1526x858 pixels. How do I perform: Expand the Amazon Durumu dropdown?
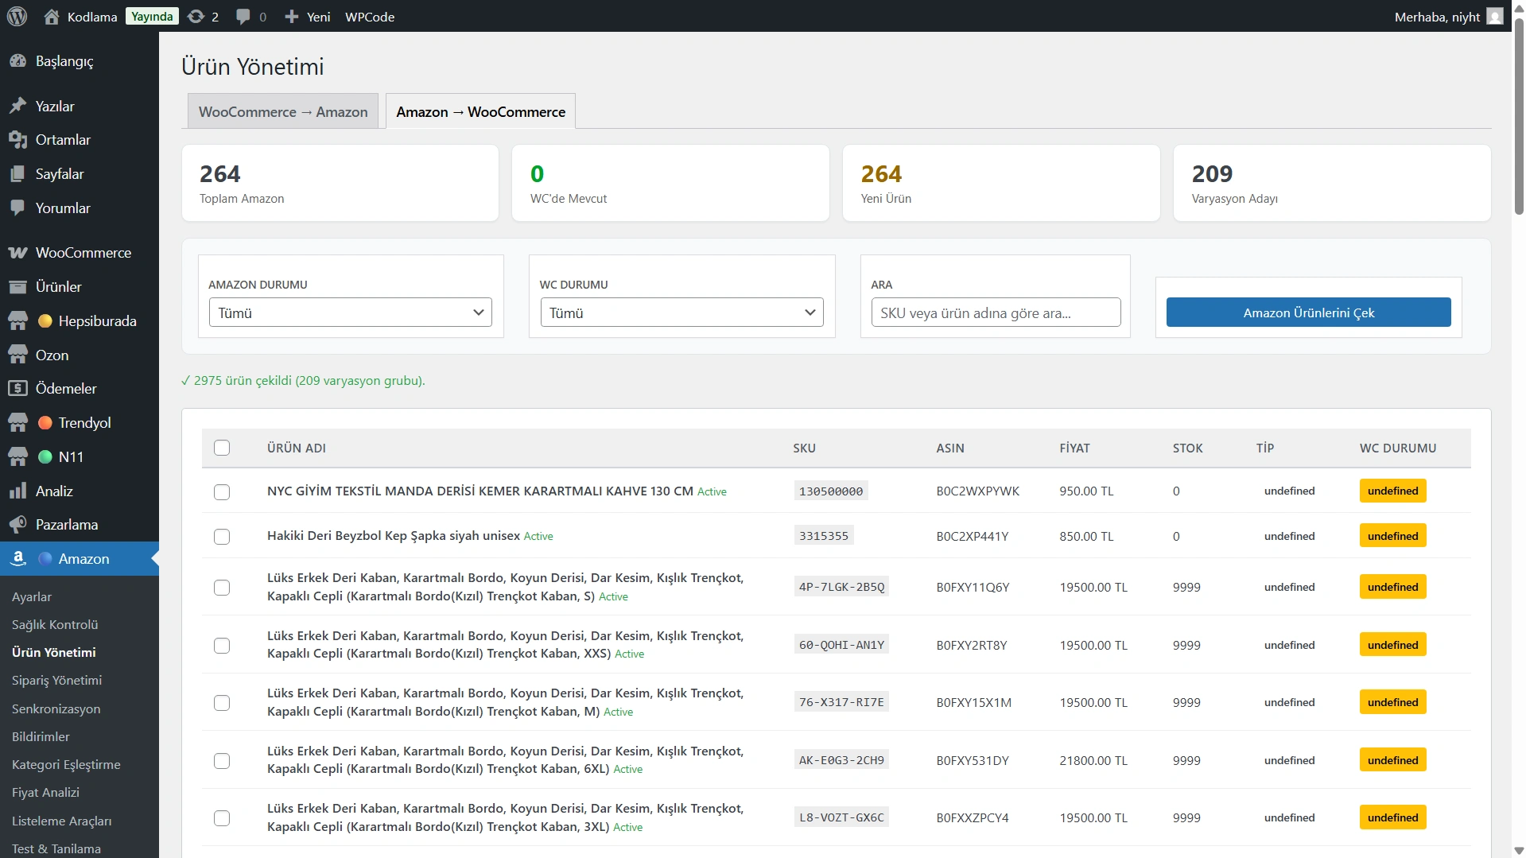click(x=350, y=313)
